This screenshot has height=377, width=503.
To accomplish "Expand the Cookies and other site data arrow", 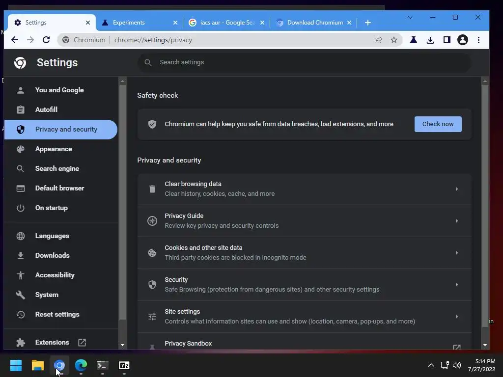I will click(x=456, y=253).
